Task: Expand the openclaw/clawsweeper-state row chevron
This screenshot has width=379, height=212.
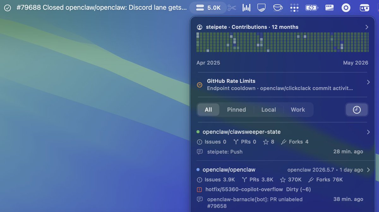Action: click(x=368, y=132)
